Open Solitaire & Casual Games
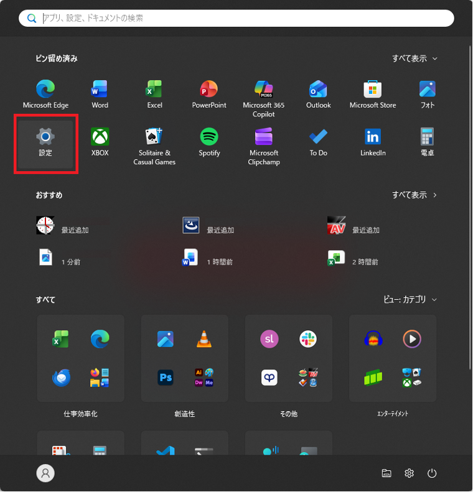 coord(154,146)
